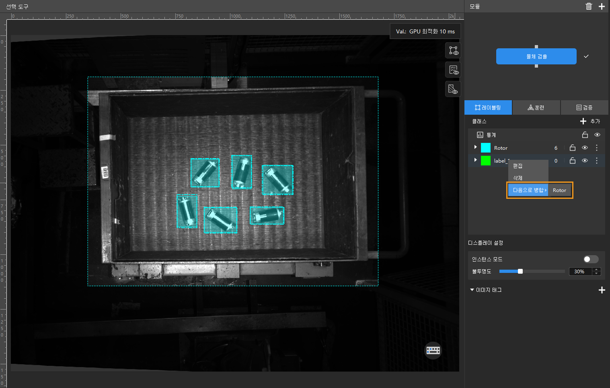Toggle the Rotor class lock icon
This screenshot has width=610, height=388.
point(573,148)
